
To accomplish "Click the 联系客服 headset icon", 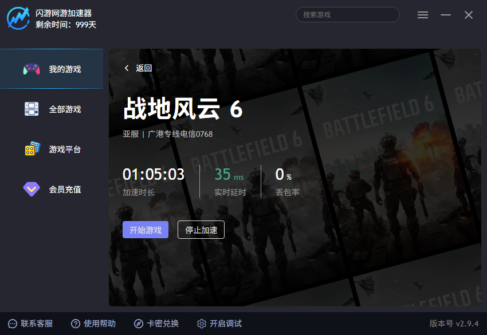I will click(13, 324).
